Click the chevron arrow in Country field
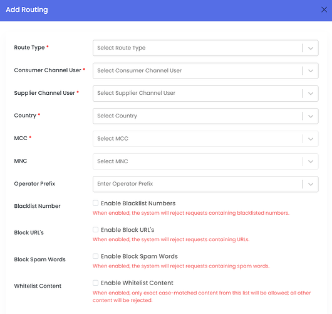The image size is (332, 314). pyautogui.click(x=311, y=116)
